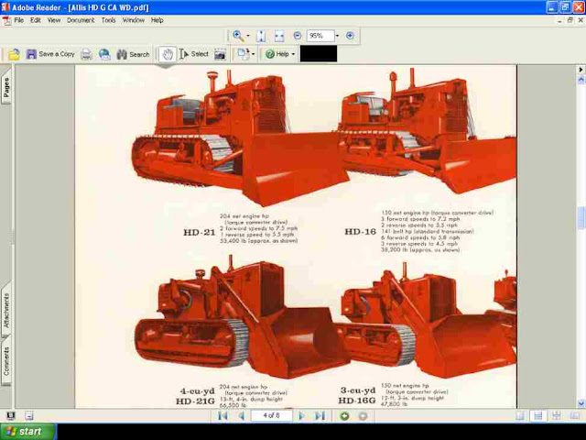Open the zoom tool dropdown arrow
The image size is (586, 440).
248,36
